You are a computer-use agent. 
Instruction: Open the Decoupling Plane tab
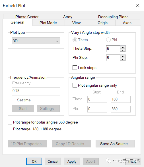[113, 17]
